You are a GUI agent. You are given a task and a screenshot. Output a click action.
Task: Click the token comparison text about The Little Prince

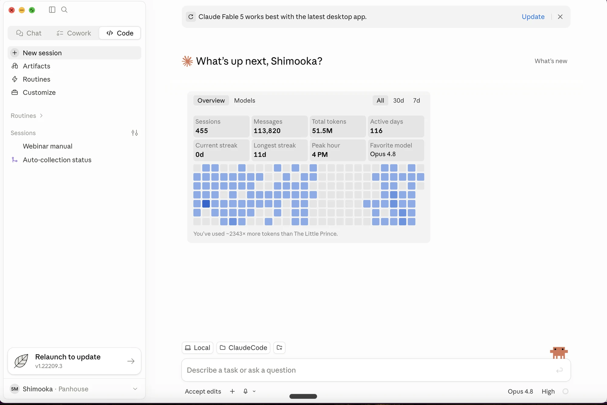[265, 234]
